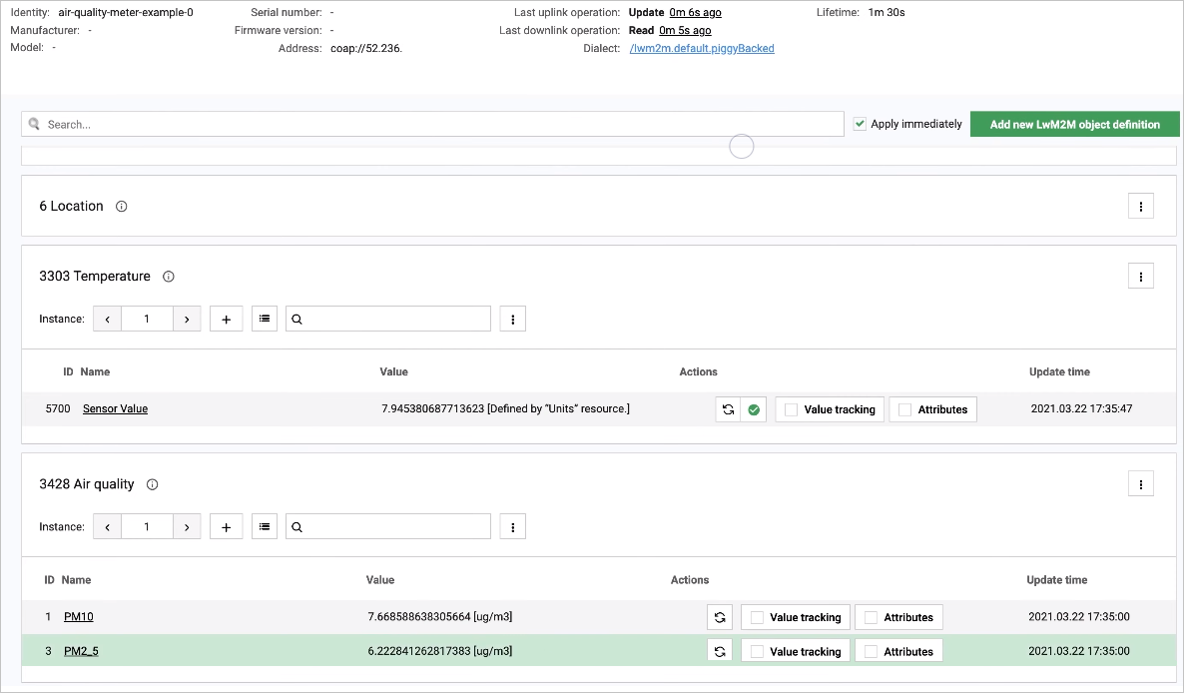This screenshot has height=693, width=1184.
Task: Go to previous Temperature instance
Action: point(107,319)
